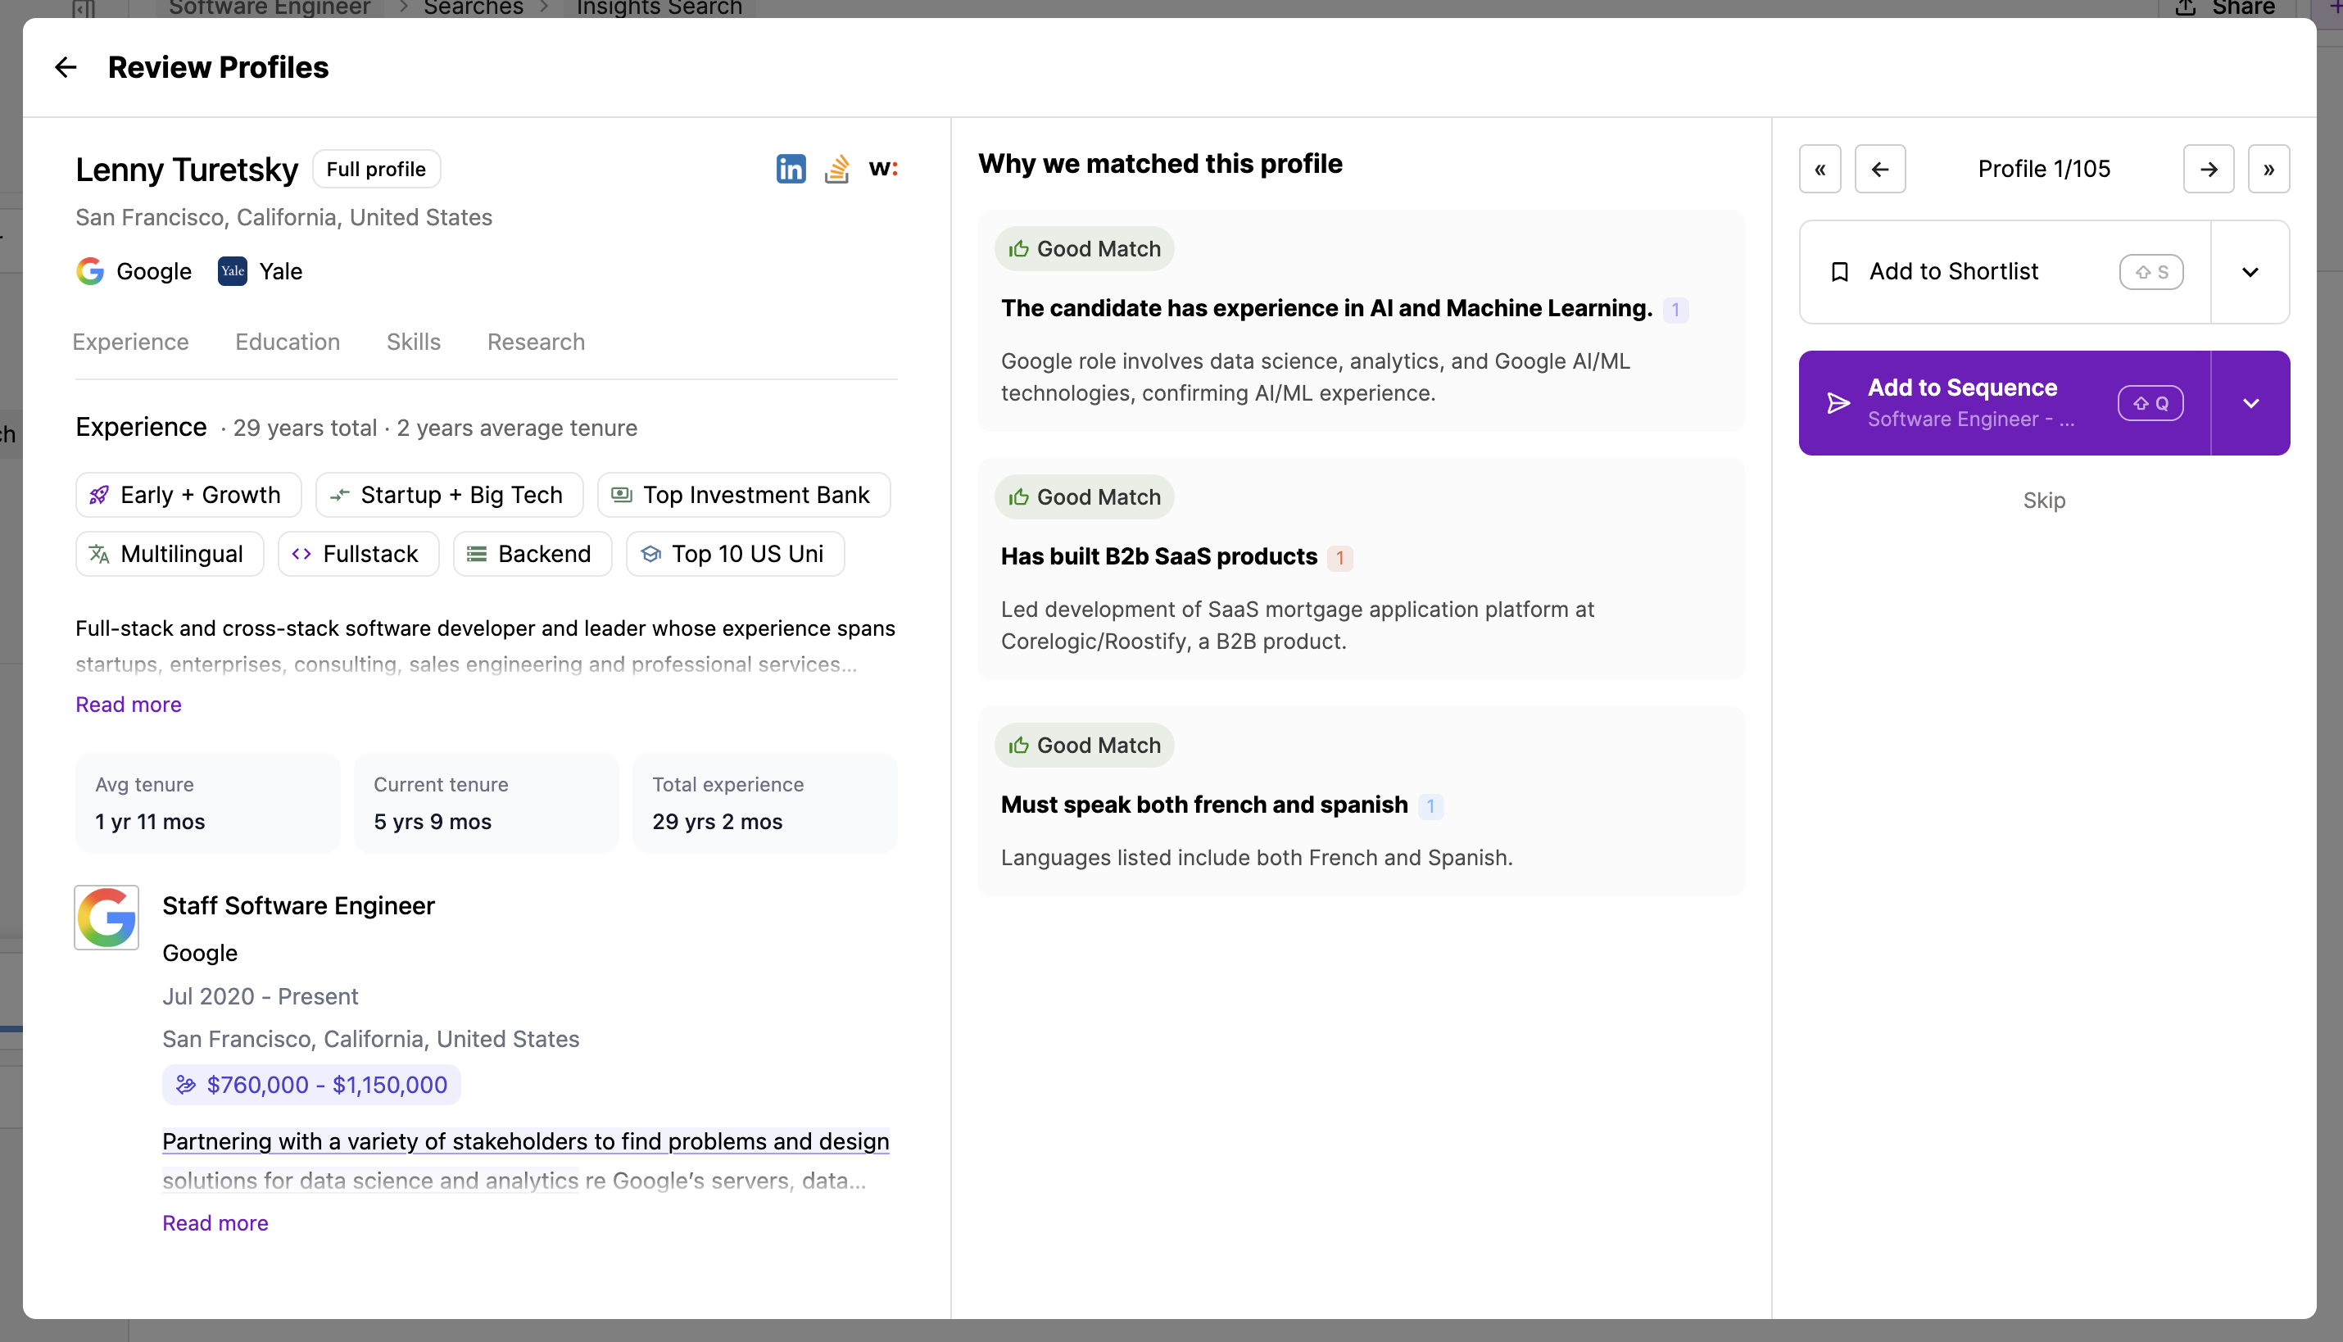This screenshot has width=2343, height=1342.
Task: Click the send icon in Add to Sequence
Action: (x=1838, y=403)
